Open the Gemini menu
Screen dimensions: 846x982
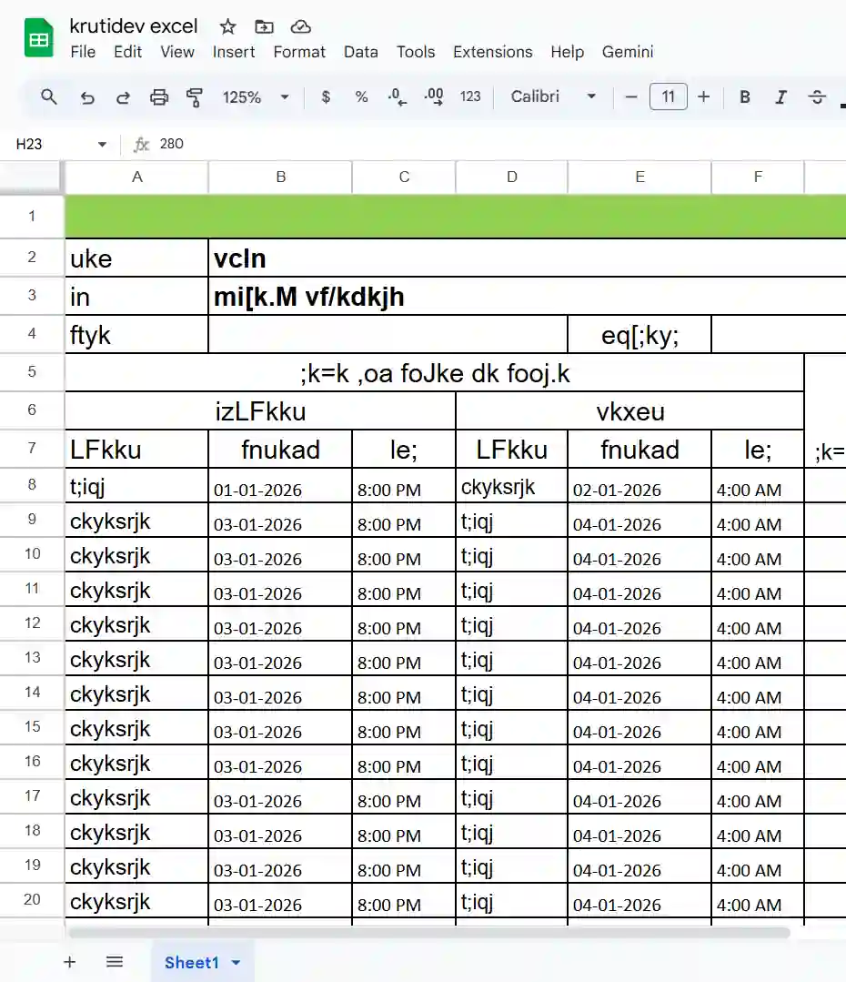[627, 52]
